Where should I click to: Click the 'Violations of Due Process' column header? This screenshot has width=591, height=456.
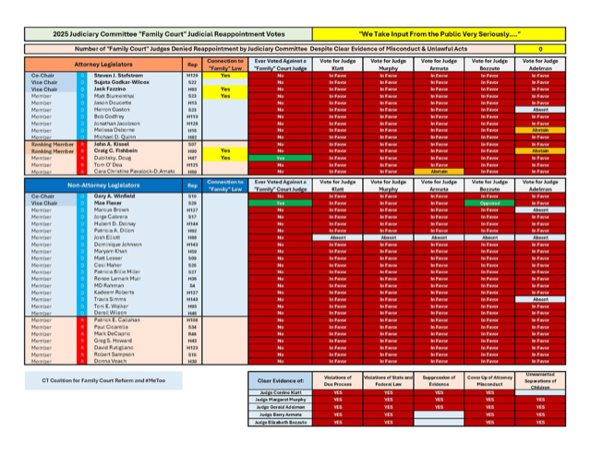(338, 380)
